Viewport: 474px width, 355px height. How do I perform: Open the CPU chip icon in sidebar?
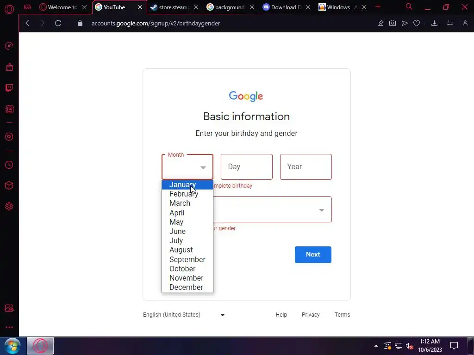[x=9, y=109]
